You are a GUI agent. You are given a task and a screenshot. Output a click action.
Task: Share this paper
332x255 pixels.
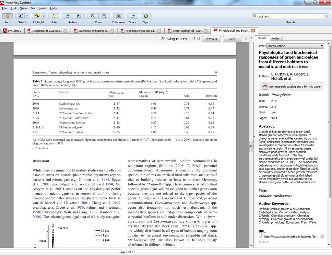coord(133,16)
